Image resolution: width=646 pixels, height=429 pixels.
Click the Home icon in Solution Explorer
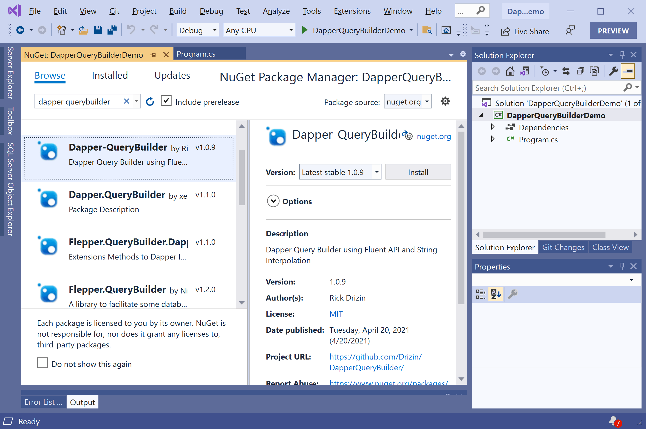510,71
